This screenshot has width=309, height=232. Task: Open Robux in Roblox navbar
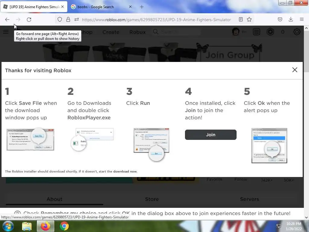pyautogui.click(x=138, y=32)
